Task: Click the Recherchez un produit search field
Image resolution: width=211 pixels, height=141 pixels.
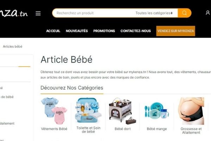Action: click(93, 13)
